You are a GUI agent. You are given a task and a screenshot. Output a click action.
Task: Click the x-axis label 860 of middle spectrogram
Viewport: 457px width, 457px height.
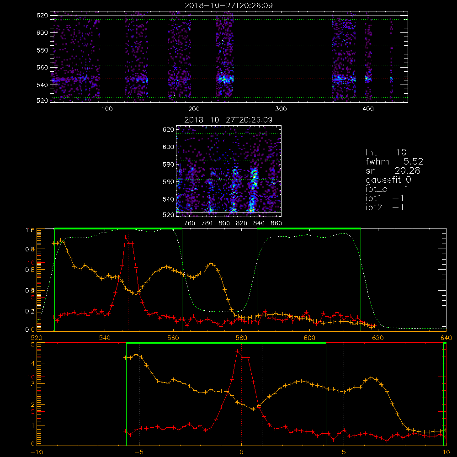[x=276, y=223]
